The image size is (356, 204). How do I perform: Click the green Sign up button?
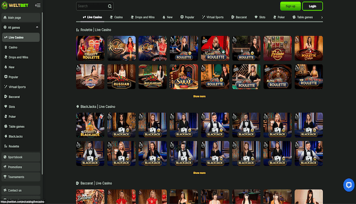[290, 6]
